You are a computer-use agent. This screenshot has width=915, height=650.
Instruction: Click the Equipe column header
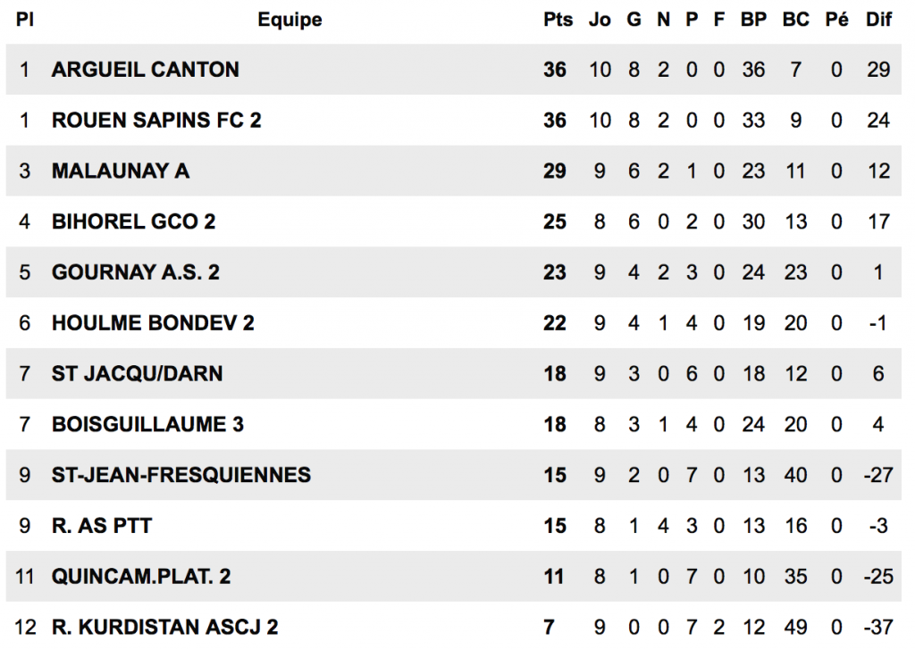290,20
